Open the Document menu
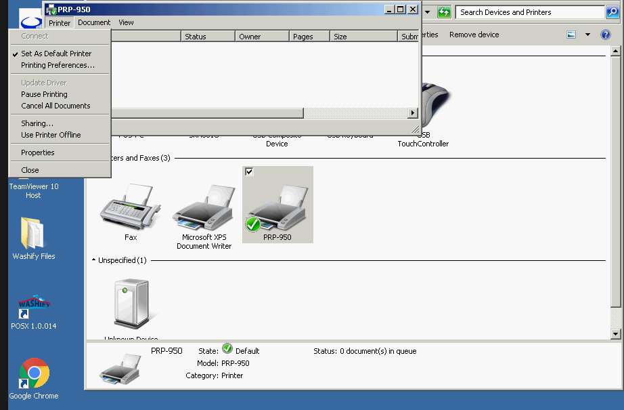624x410 pixels. pos(93,22)
